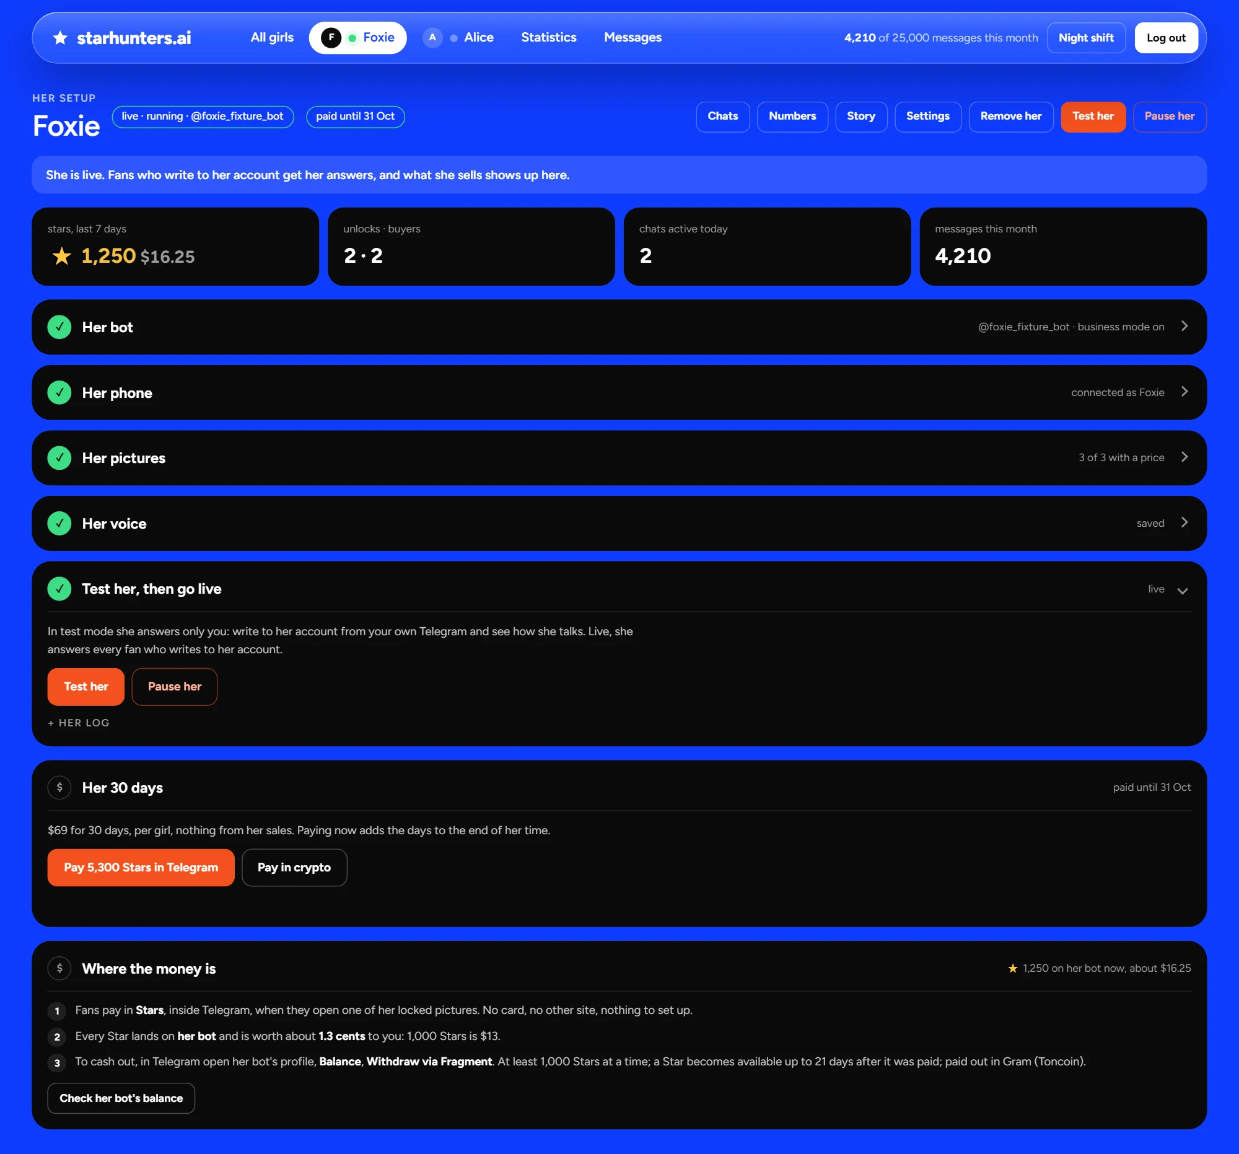Toggle Night shift mode
Viewport: 1239px width, 1154px height.
1086,38
